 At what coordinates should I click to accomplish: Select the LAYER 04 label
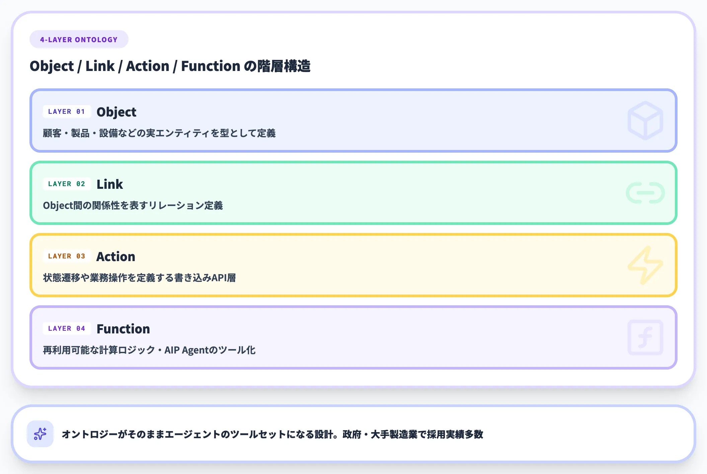(67, 329)
